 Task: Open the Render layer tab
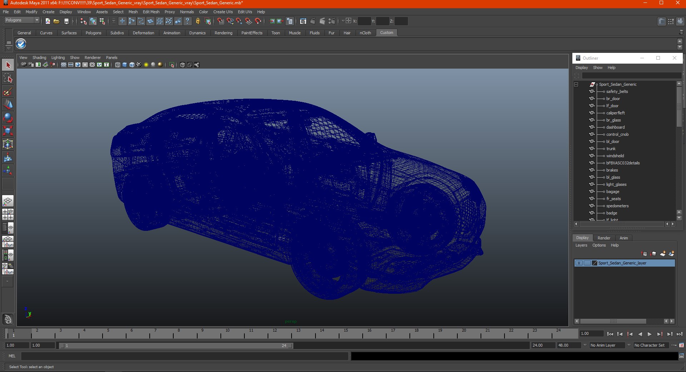(604, 238)
